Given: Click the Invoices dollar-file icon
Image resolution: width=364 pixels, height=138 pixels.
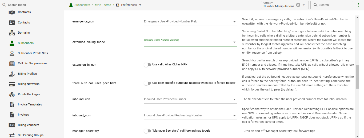Looking at the screenshot, I should click(x=12, y=115).
